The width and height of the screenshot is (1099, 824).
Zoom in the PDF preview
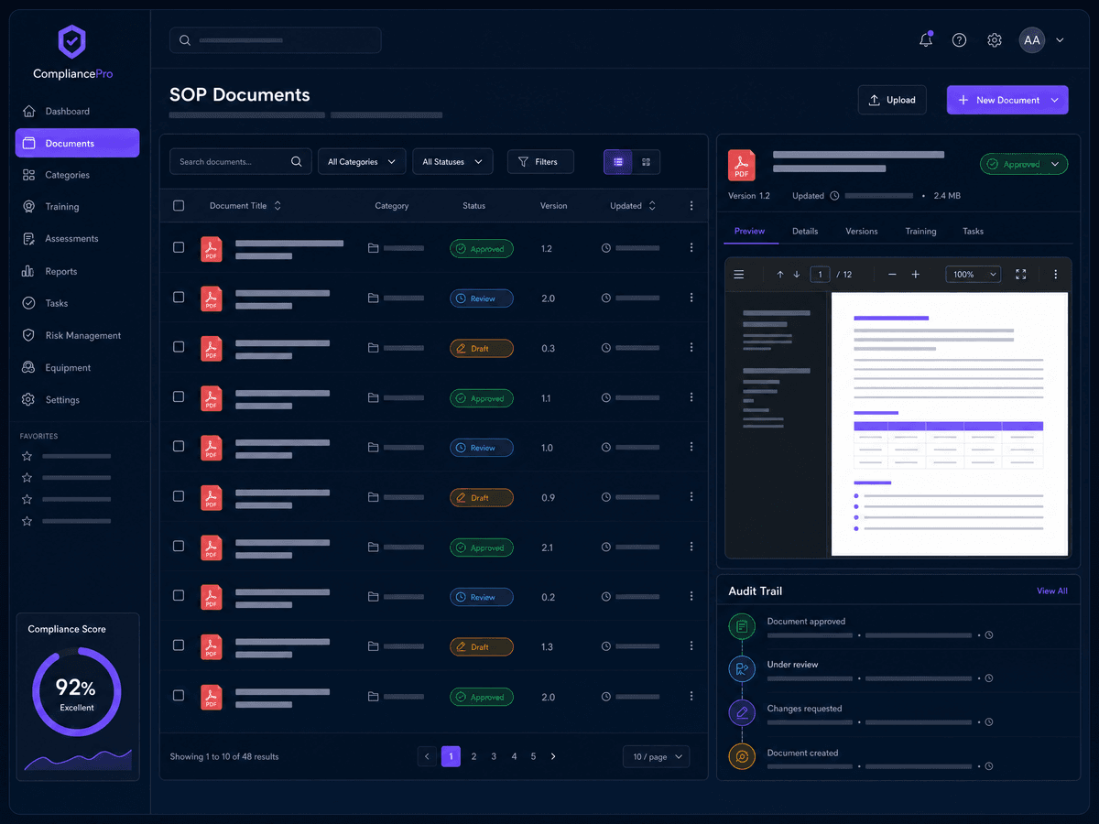pos(915,275)
